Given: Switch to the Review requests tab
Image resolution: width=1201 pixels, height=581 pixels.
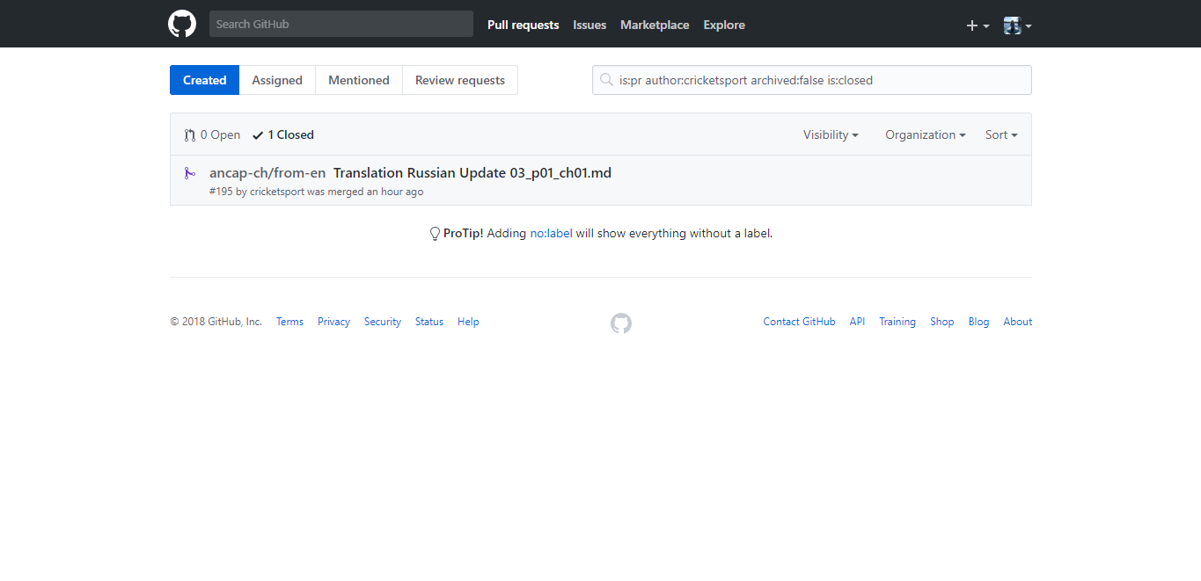Looking at the screenshot, I should click(460, 80).
